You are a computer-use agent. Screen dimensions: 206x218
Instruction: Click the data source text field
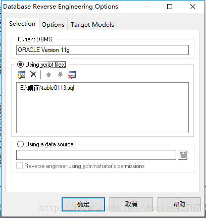pyautogui.click(x=96, y=155)
